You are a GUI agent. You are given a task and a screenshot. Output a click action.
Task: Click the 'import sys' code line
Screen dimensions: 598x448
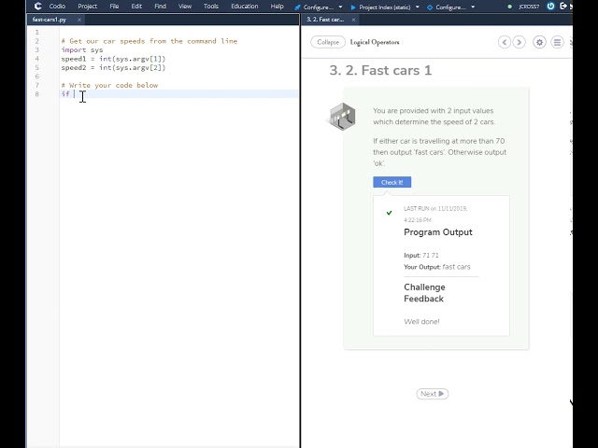82,49
